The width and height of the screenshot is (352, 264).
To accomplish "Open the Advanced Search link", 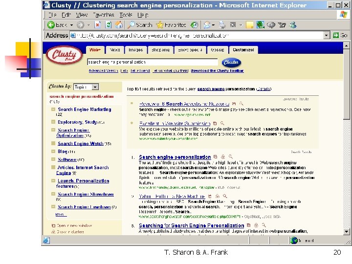I will [x=103, y=70].
